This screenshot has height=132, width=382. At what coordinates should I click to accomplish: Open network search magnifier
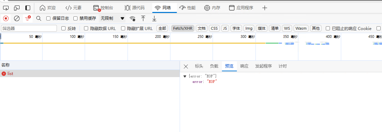[39, 18]
